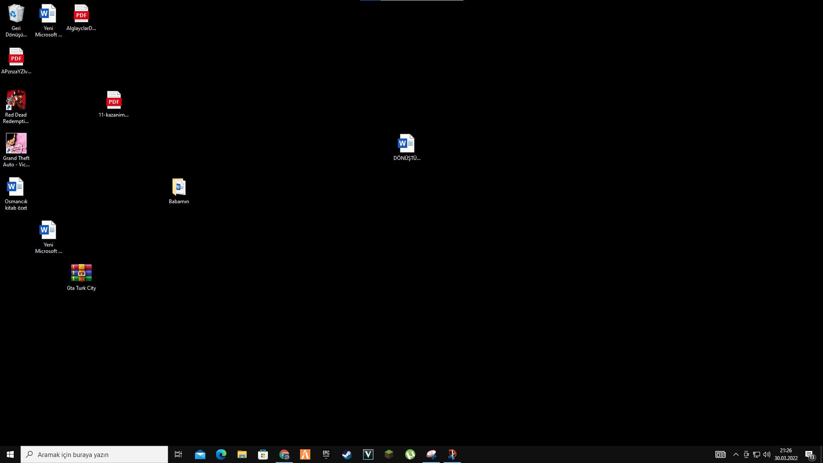The height and width of the screenshot is (463, 823).
Task: Open the Gta Turk City archive
Action: click(81, 272)
